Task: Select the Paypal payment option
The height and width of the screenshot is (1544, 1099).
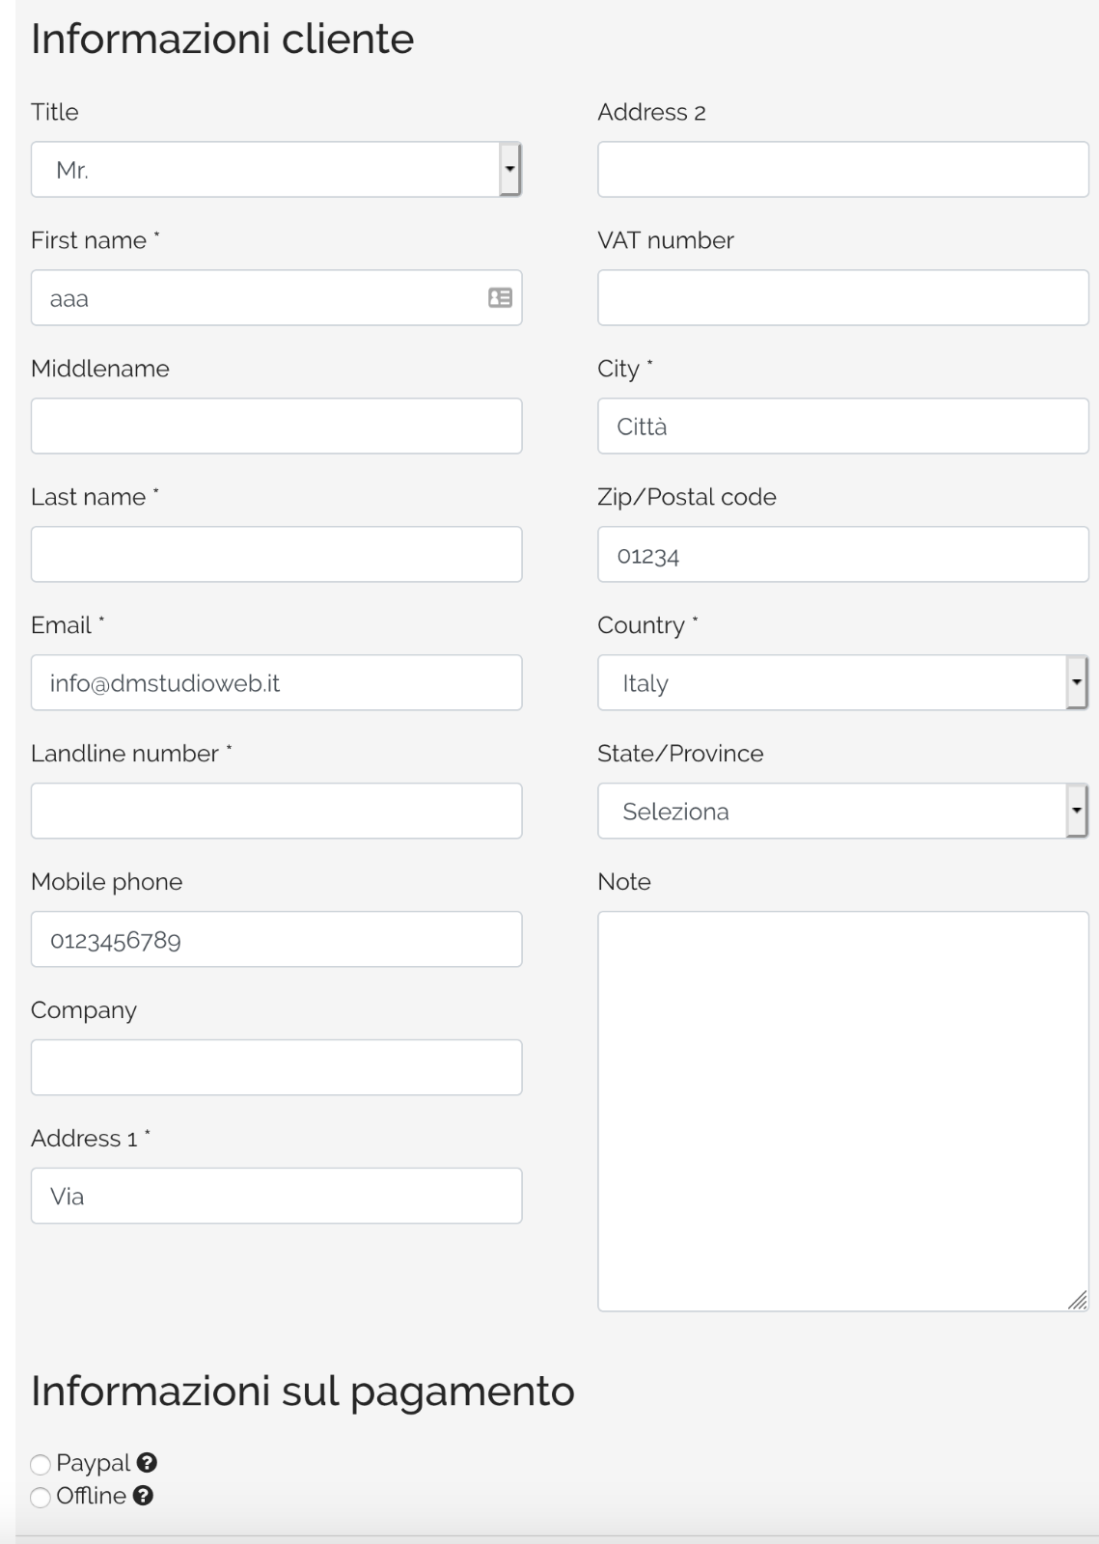Action: tap(41, 1465)
